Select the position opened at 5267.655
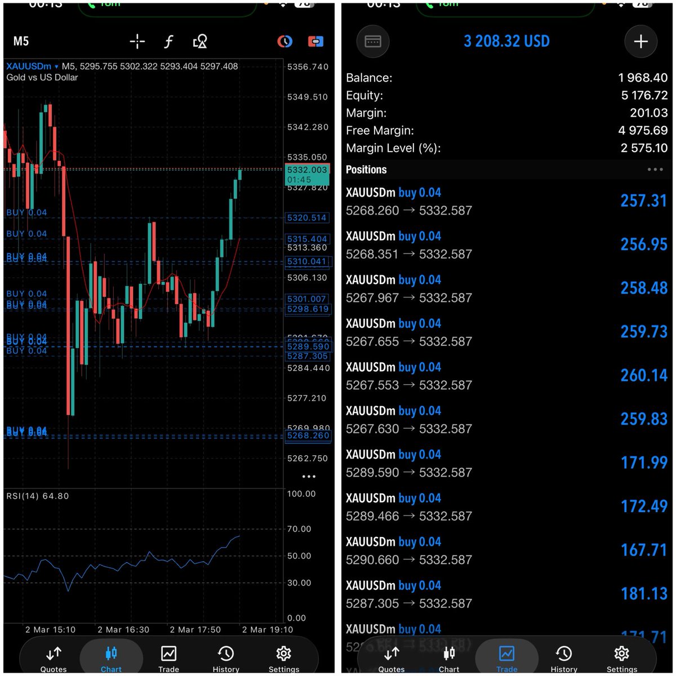676x676 pixels. coord(507,332)
